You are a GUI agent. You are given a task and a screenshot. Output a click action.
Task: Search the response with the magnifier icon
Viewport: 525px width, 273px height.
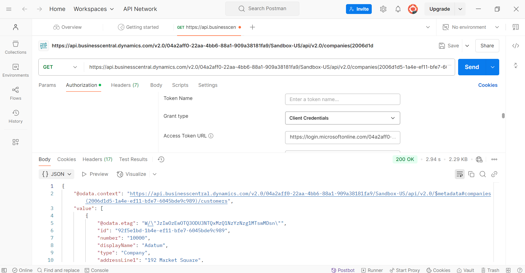483,174
